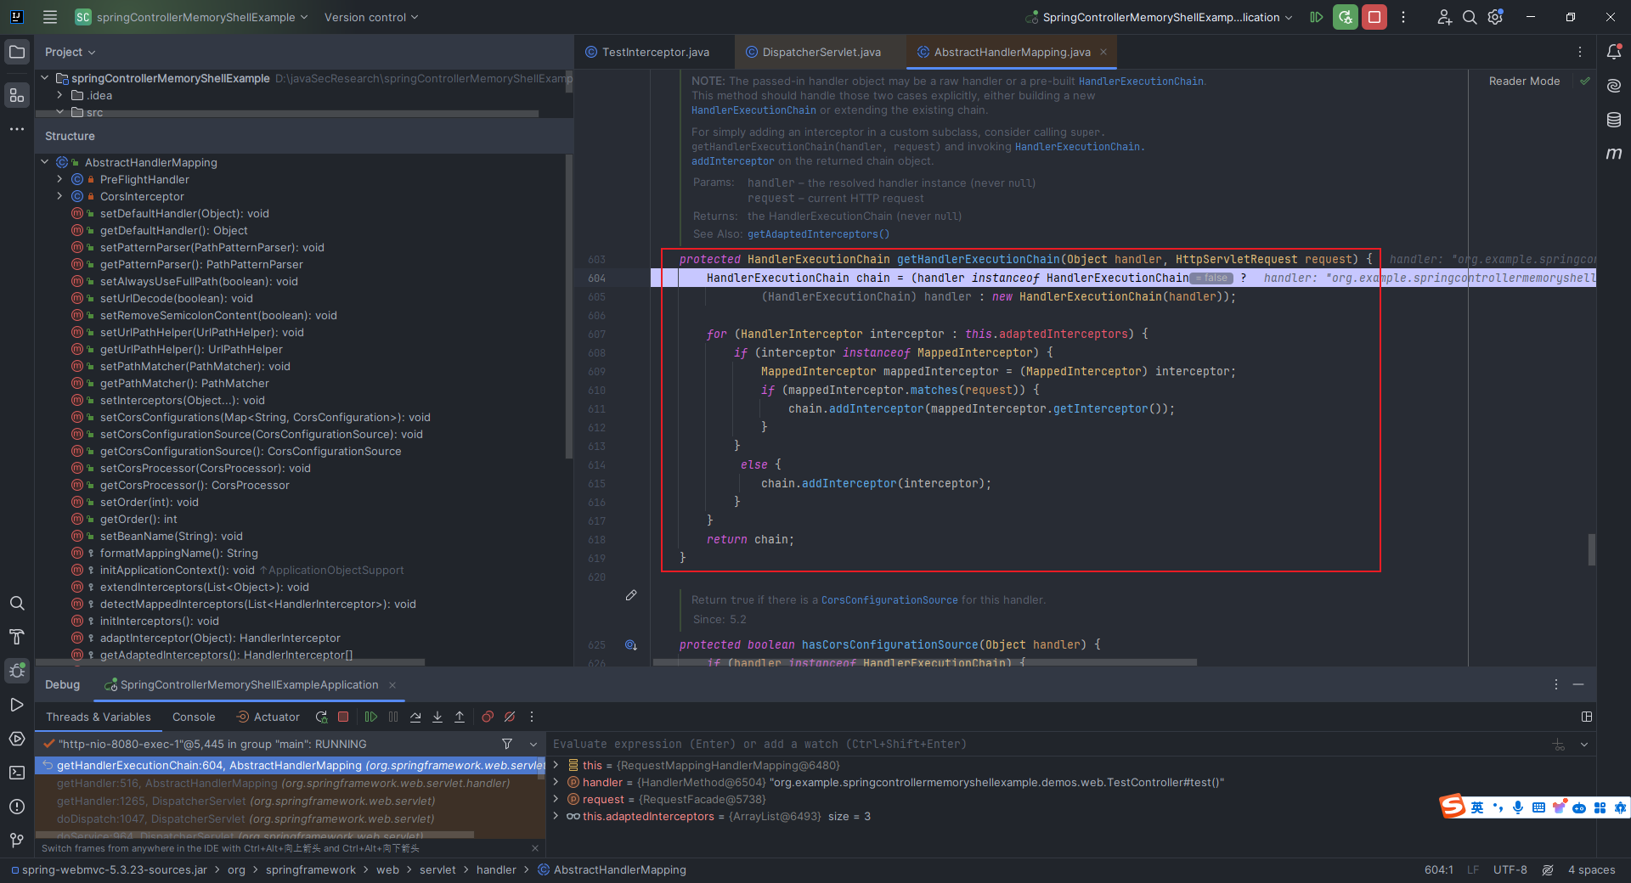The image size is (1631, 883).
Task: Expand the .idea folder
Action: coord(59,96)
